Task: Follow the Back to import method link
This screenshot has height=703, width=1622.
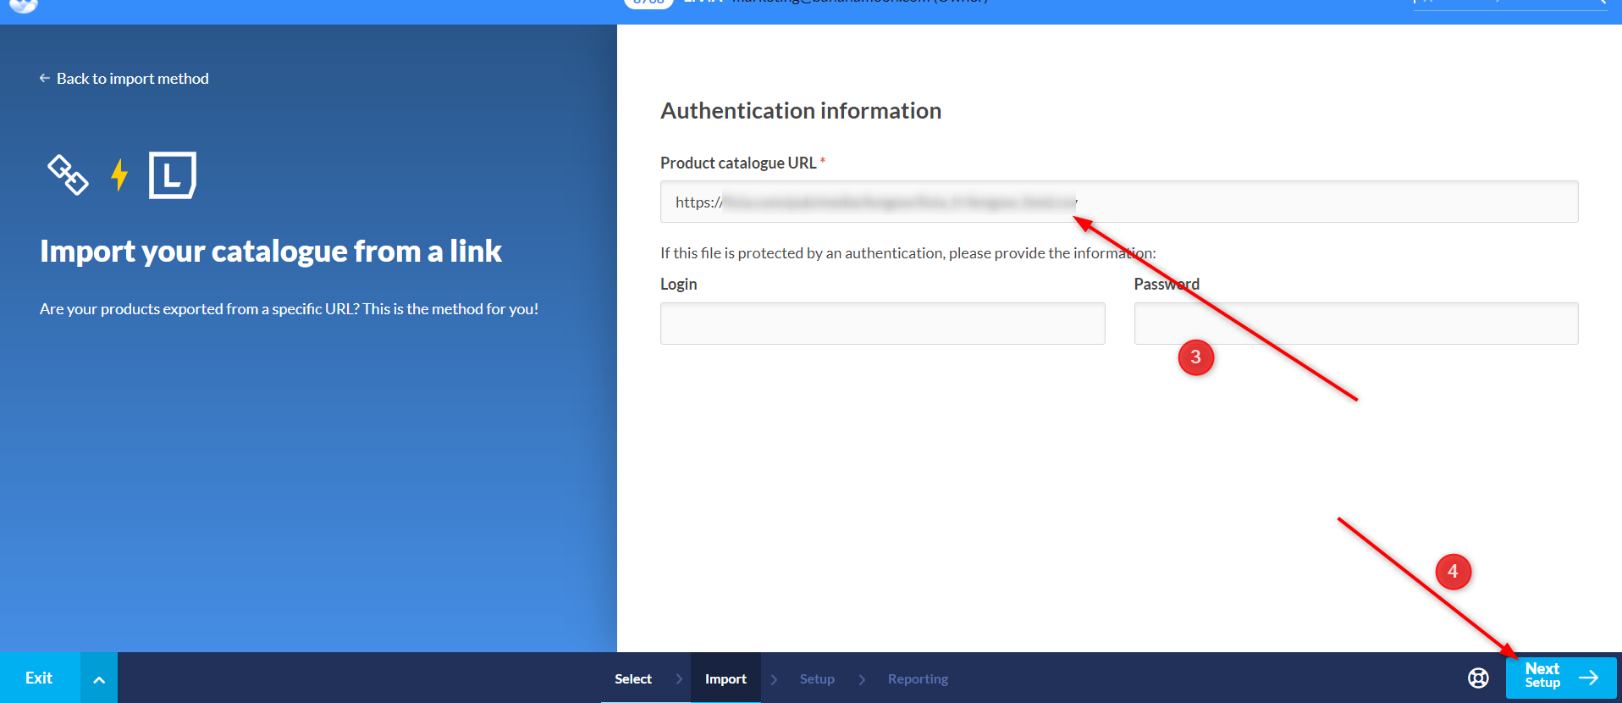Action: [132, 78]
